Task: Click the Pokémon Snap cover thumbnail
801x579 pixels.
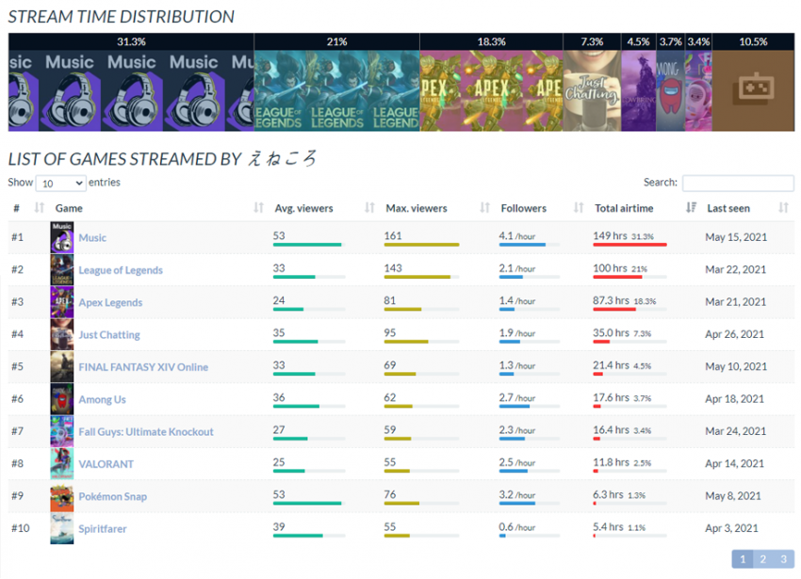Action: click(x=62, y=496)
